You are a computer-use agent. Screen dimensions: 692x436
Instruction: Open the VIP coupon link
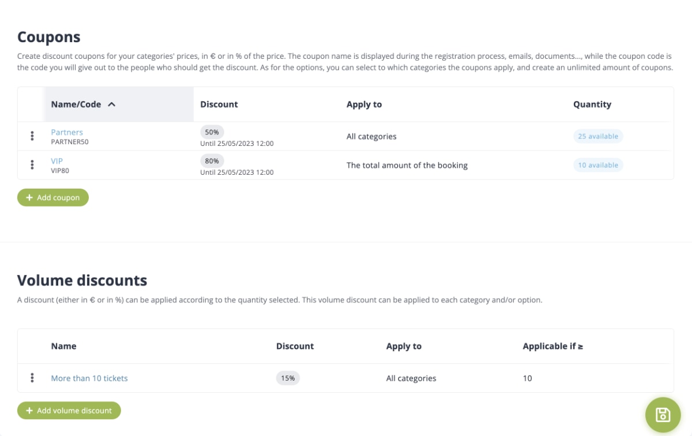click(x=57, y=161)
